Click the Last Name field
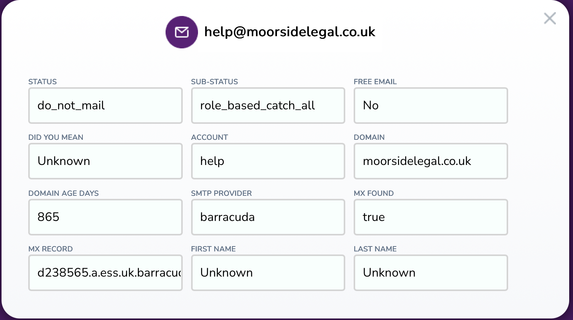This screenshot has width=573, height=320. click(x=431, y=273)
